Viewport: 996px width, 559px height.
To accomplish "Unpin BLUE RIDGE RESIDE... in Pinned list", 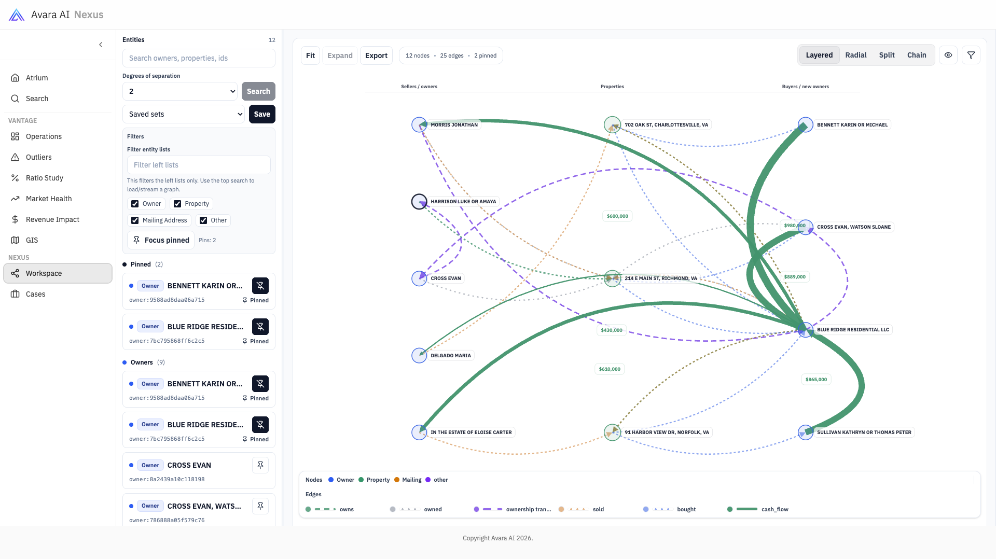I will [x=260, y=327].
